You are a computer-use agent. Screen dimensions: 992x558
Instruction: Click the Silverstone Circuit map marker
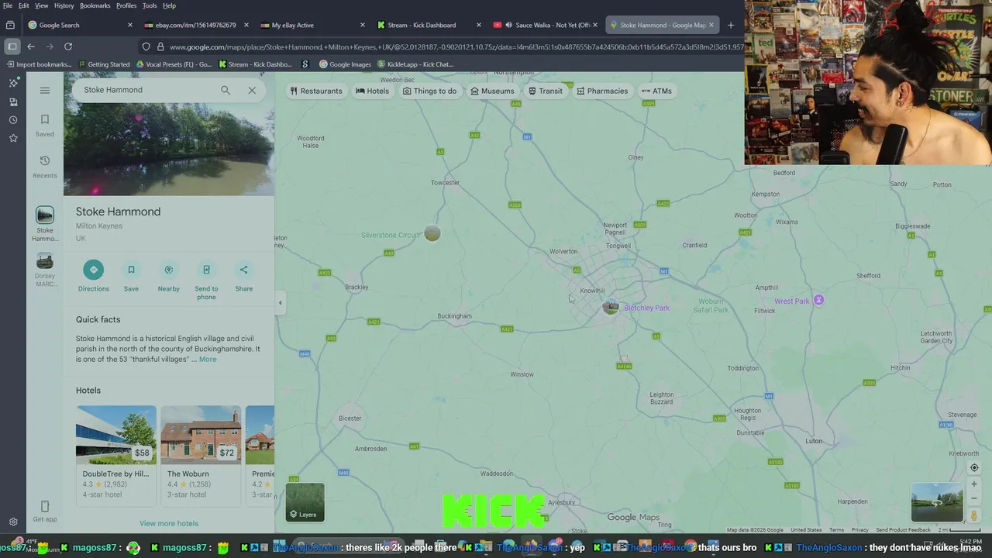coord(432,233)
